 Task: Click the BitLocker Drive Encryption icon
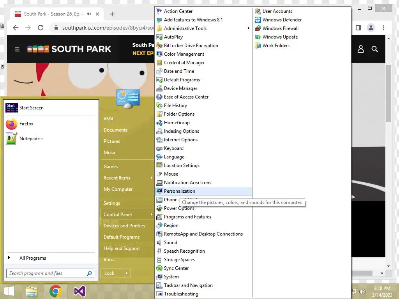click(159, 46)
